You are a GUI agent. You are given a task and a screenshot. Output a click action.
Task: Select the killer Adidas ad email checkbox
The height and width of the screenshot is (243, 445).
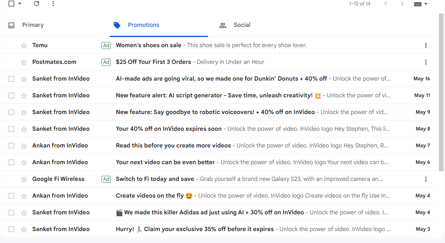point(11,213)
